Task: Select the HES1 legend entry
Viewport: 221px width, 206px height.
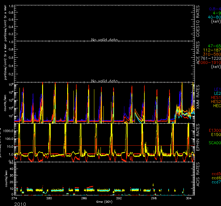Action: click(215, 97)
